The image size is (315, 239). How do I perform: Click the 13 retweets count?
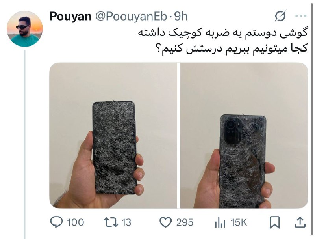coord(126,222)
